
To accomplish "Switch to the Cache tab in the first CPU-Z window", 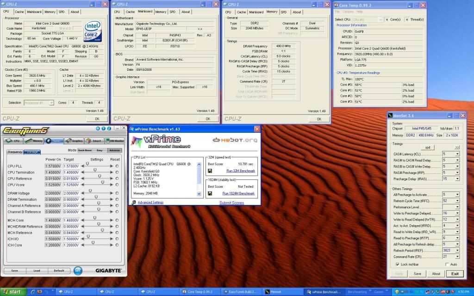I will click(x=19, y=12).
